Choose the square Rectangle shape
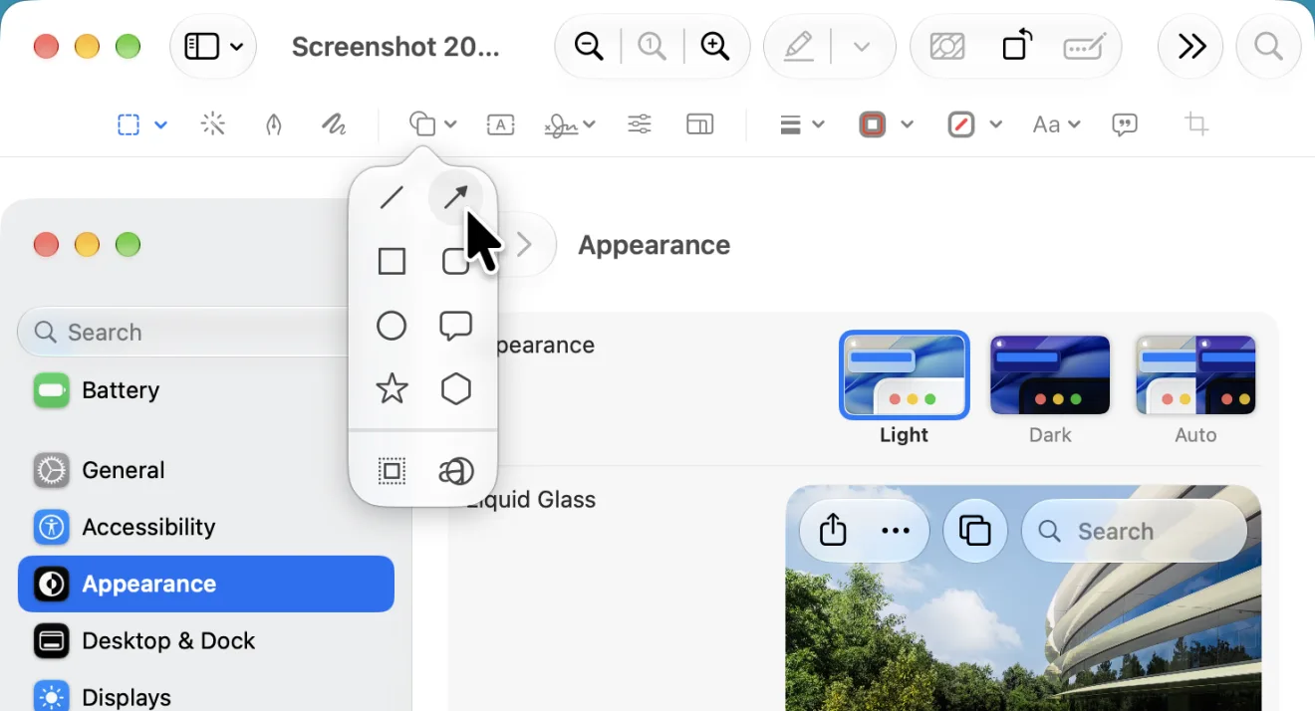Image resolution: width=1315 pixels, height=711 pixels. point(392,262)
